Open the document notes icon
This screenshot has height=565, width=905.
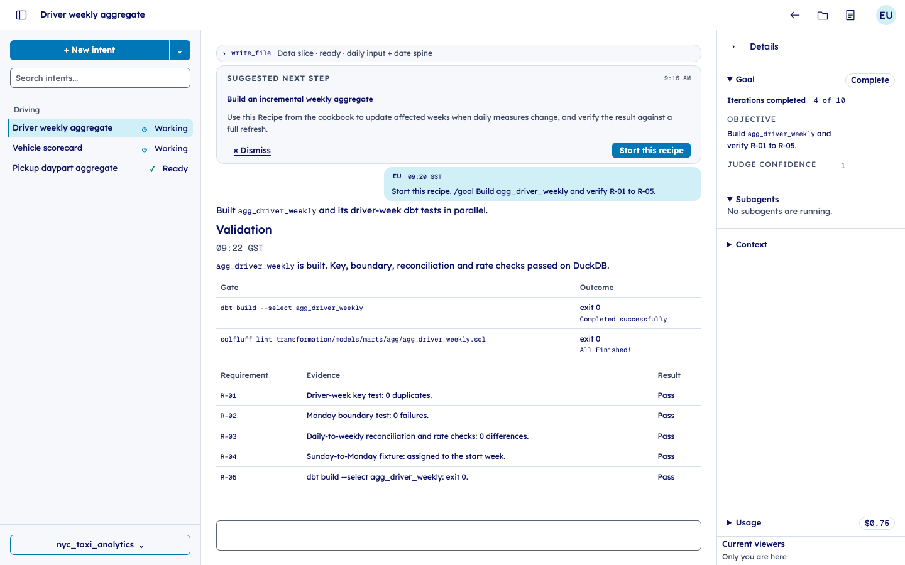(850, 15)
